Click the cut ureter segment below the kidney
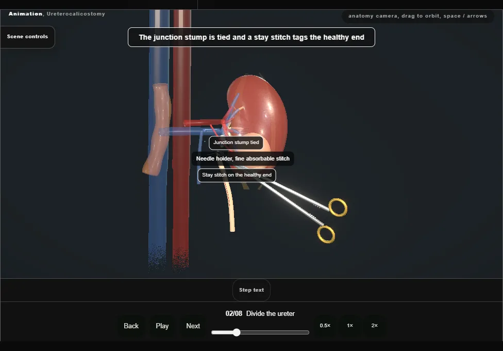Viewport: 503px width, 351px height. pos(229,202)
